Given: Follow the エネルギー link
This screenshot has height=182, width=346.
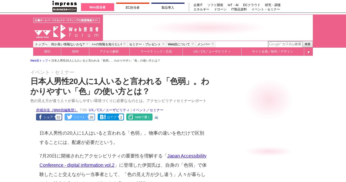Looking at the screenshot, I should [201, 9].
